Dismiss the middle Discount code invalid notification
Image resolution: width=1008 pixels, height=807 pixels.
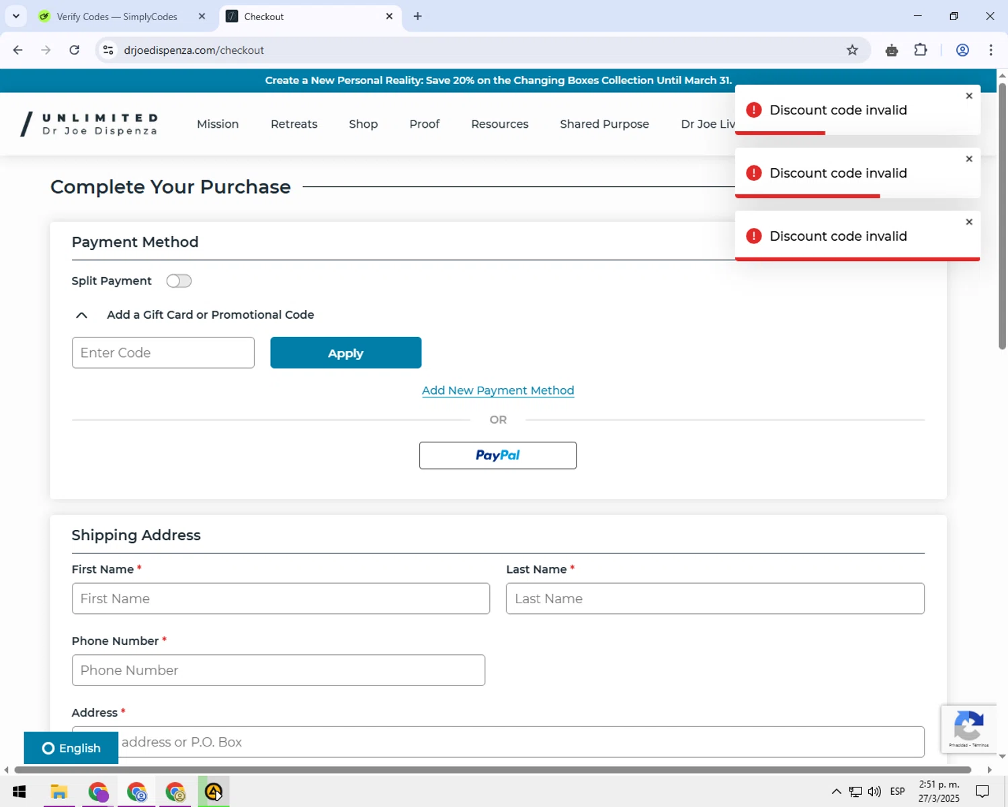(969, 159)
